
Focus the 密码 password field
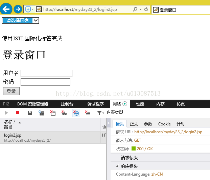coord(45,82)
